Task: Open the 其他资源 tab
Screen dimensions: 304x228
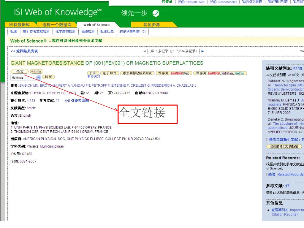Action: 152,25
